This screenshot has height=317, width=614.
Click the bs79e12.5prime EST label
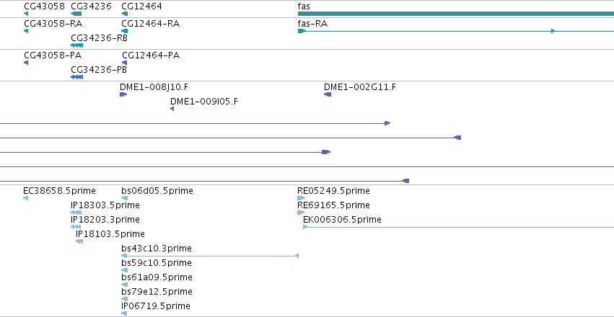point(157,292)
